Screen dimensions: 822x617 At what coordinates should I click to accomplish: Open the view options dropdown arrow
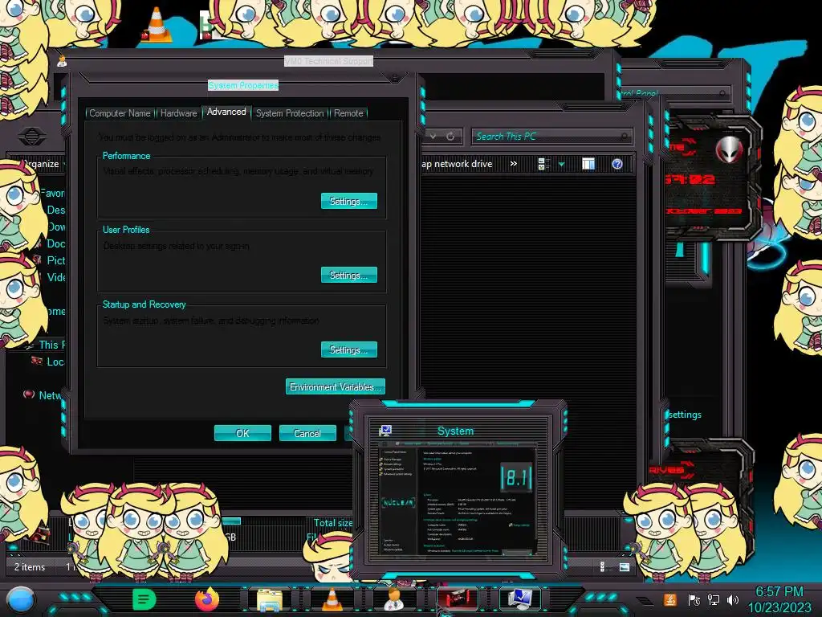pos(561,165)
